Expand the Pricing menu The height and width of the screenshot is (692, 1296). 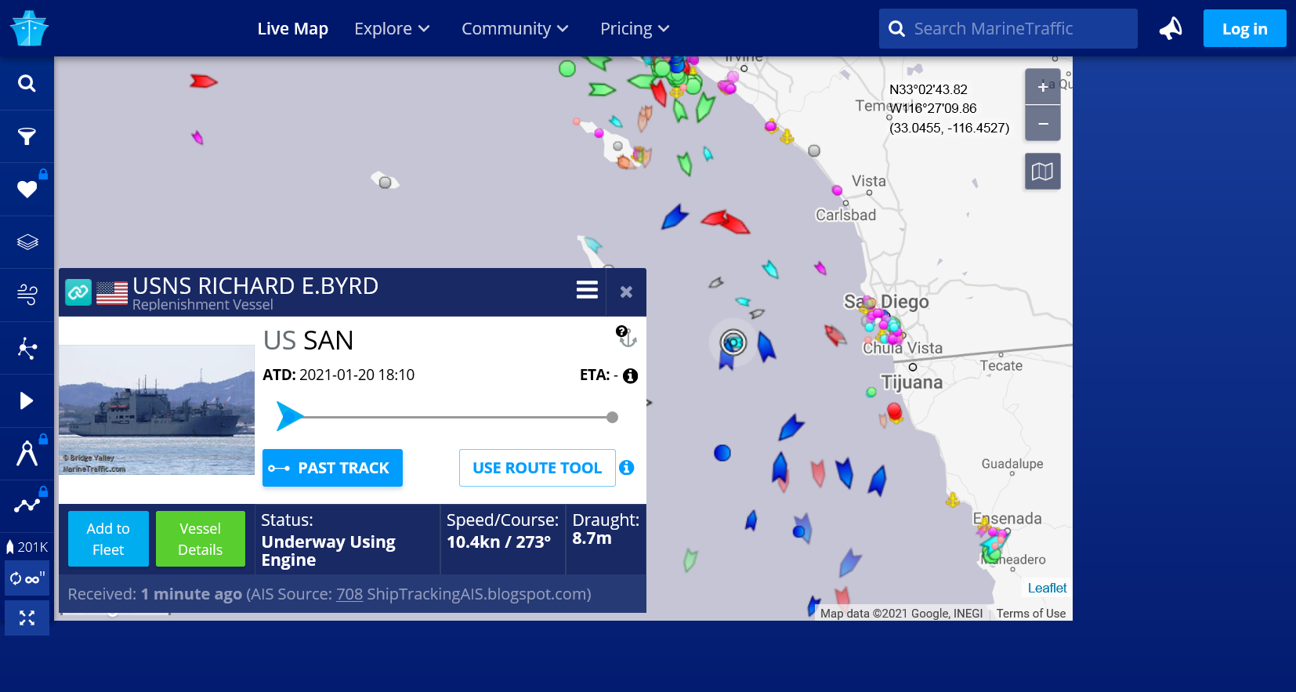(x=635, y=28)
